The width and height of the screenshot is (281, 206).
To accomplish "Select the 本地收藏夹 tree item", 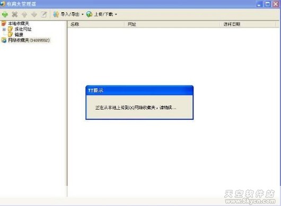I will coord(18,23).
